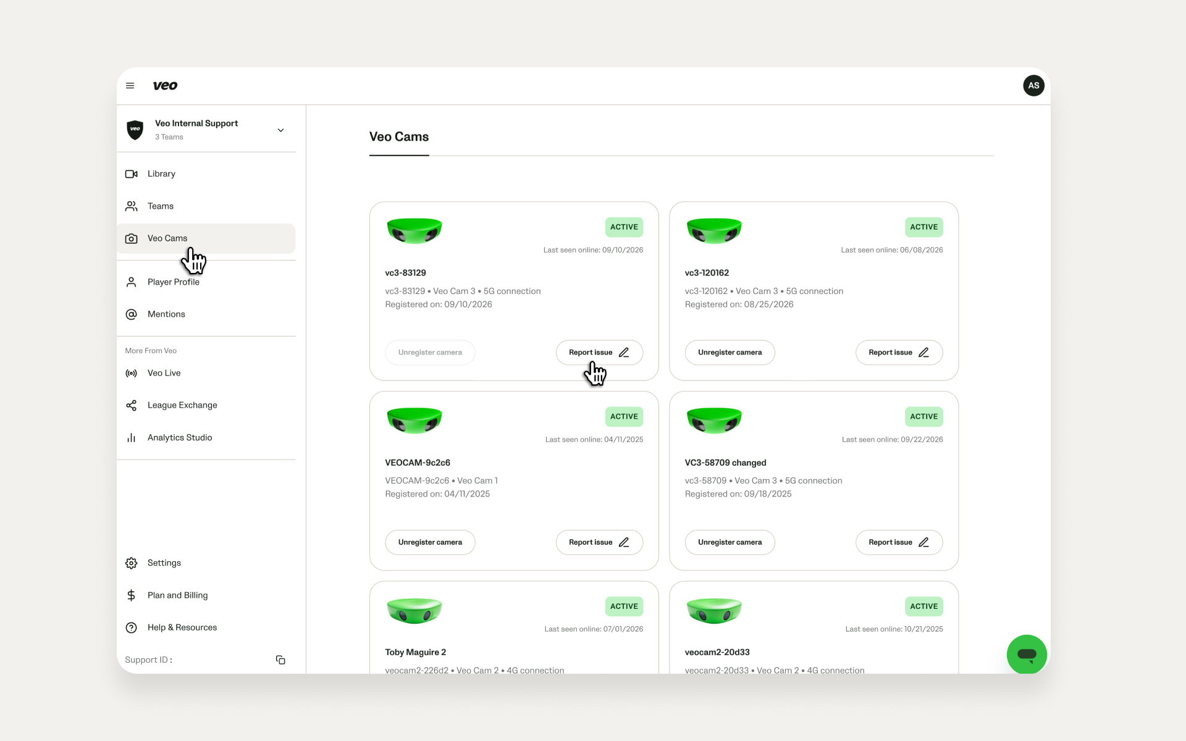Click ACTIVE badge on VC3-58709 changed card
This screenshot has height=741, width=1186.
click(x=923, y=417)
